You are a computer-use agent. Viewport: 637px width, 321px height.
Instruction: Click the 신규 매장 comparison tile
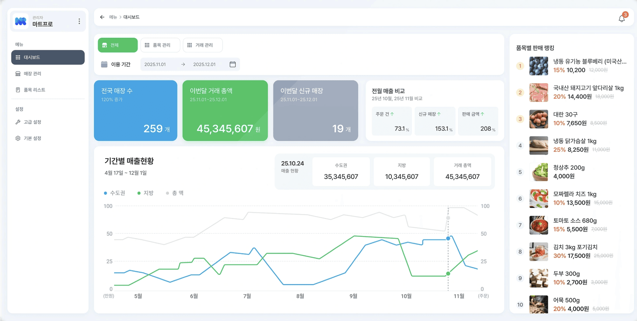click(435, 121)
